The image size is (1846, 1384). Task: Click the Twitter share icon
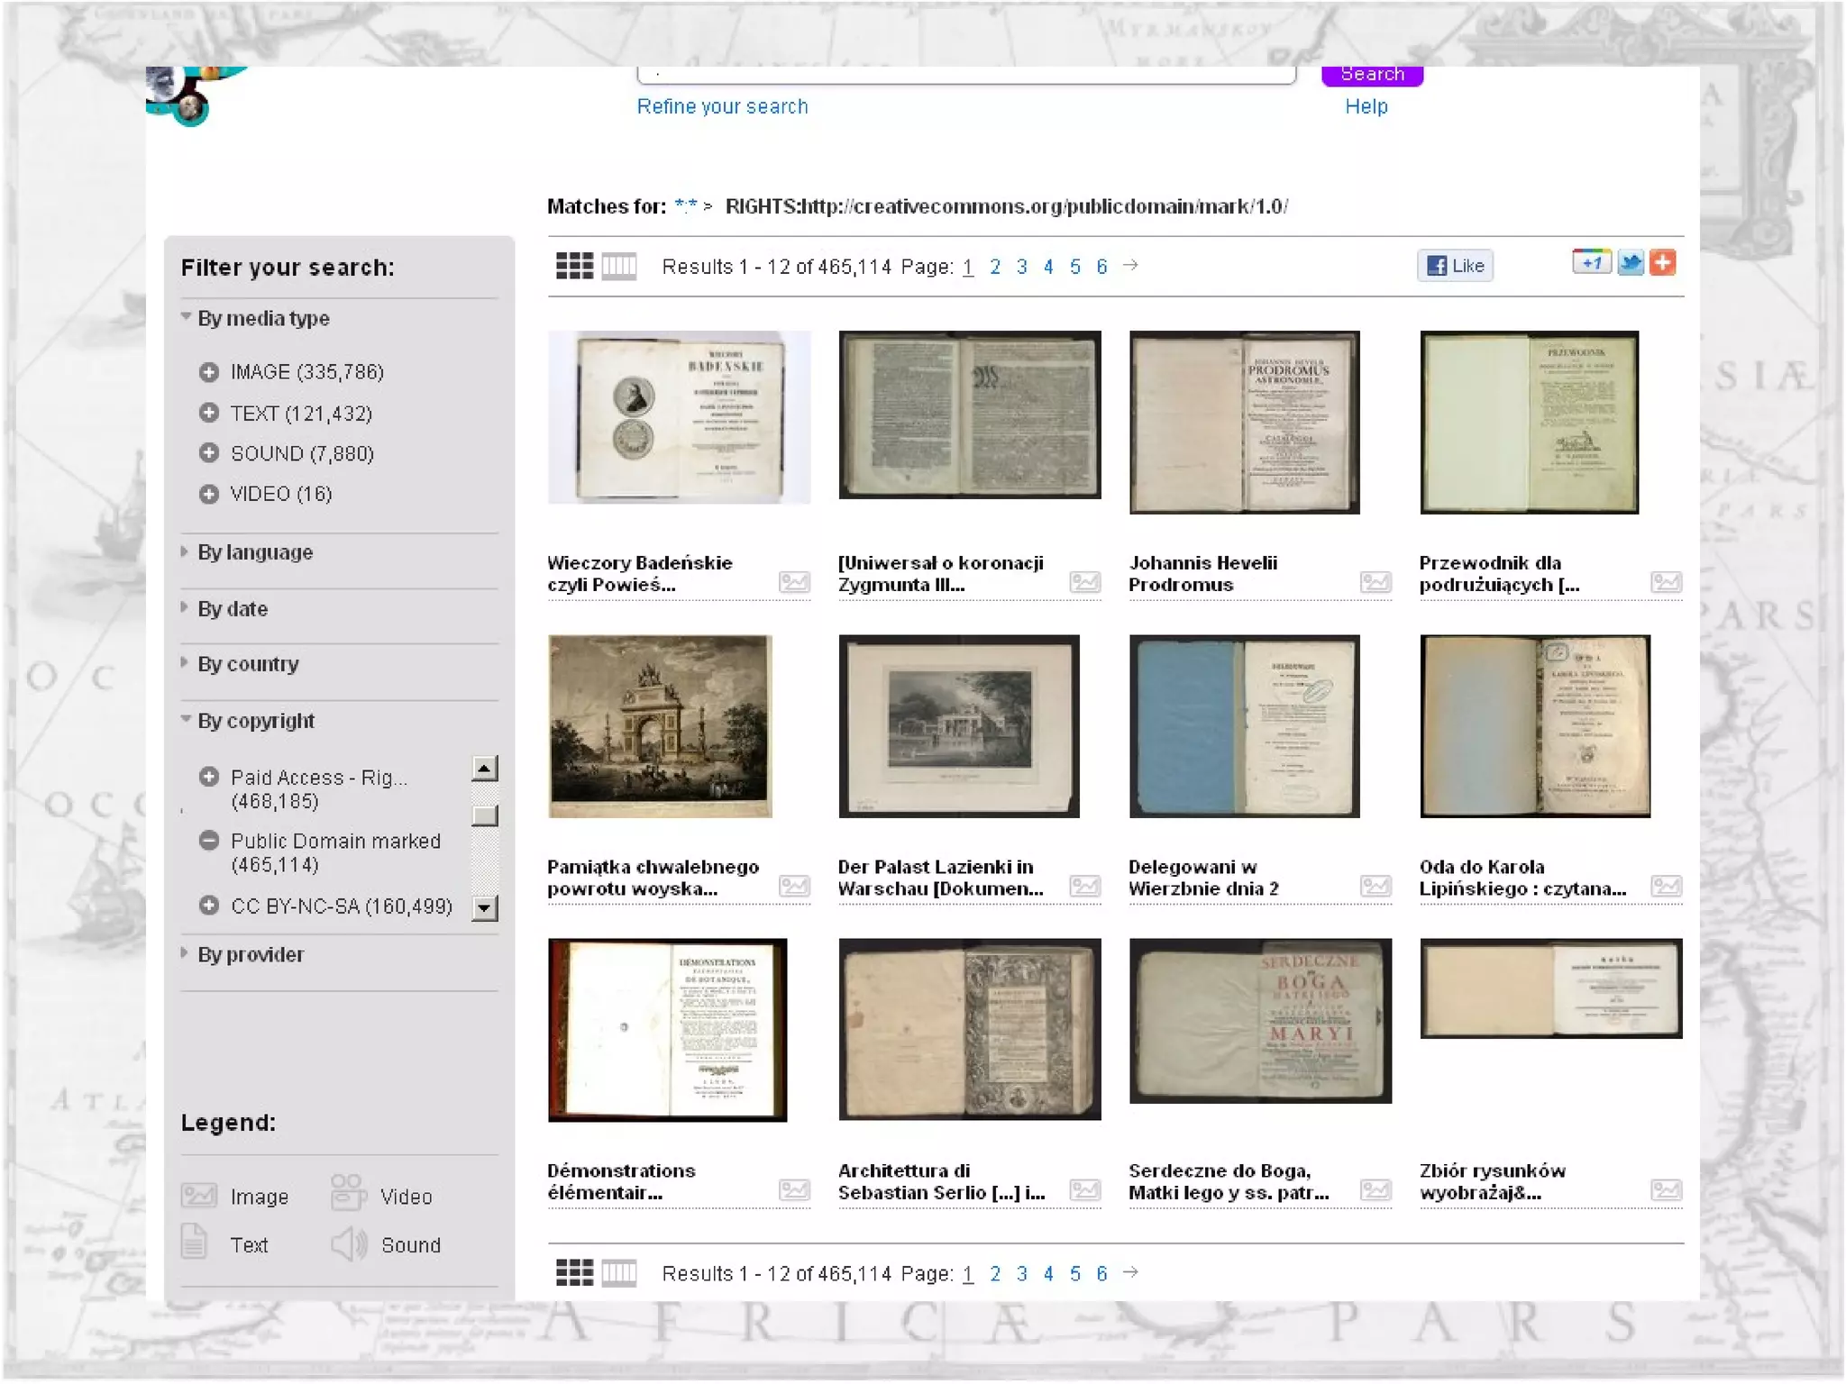pyautogui.click(x=1630, y=263)
